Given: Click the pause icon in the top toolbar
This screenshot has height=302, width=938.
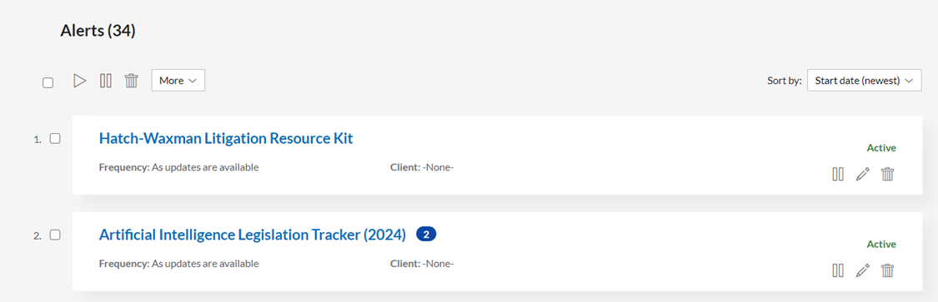Looking at the screenshot, I should coord(106,81).
